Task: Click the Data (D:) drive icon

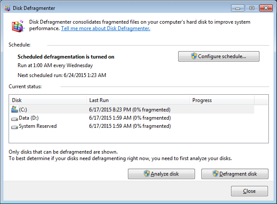Action: 15,118
